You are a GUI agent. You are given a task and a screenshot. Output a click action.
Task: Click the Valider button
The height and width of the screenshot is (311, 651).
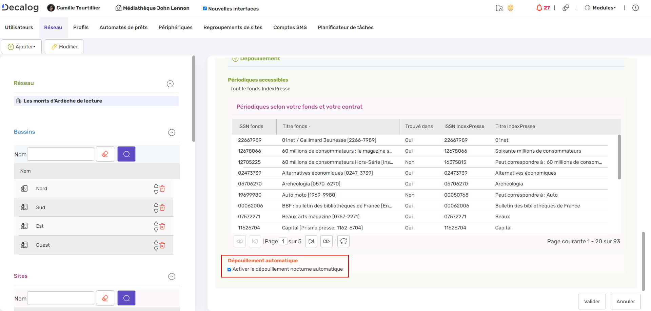[x=592, y=302]
